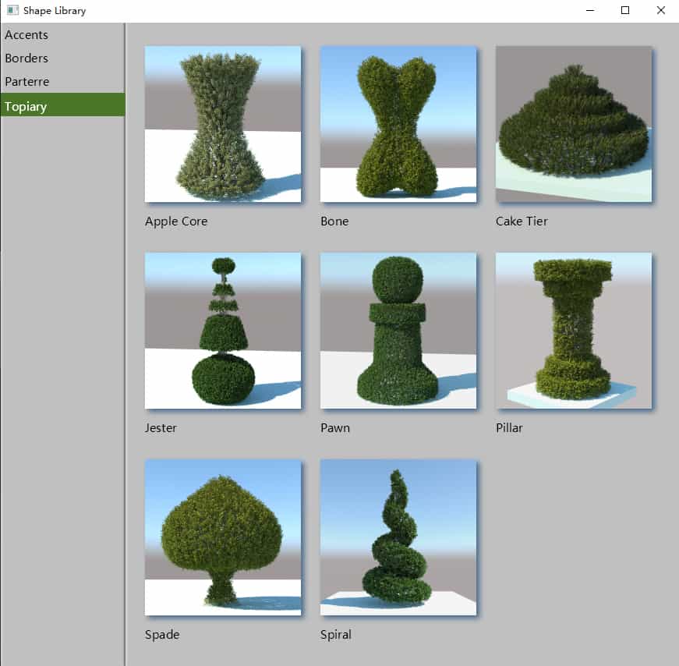
Task: Open the Parterre category
Action: [x=27, y=82]
